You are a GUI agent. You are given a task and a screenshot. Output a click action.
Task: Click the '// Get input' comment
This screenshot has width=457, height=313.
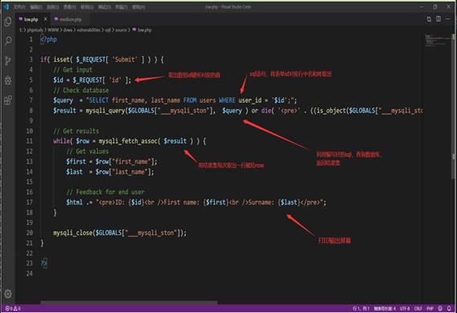pos(72,70)
